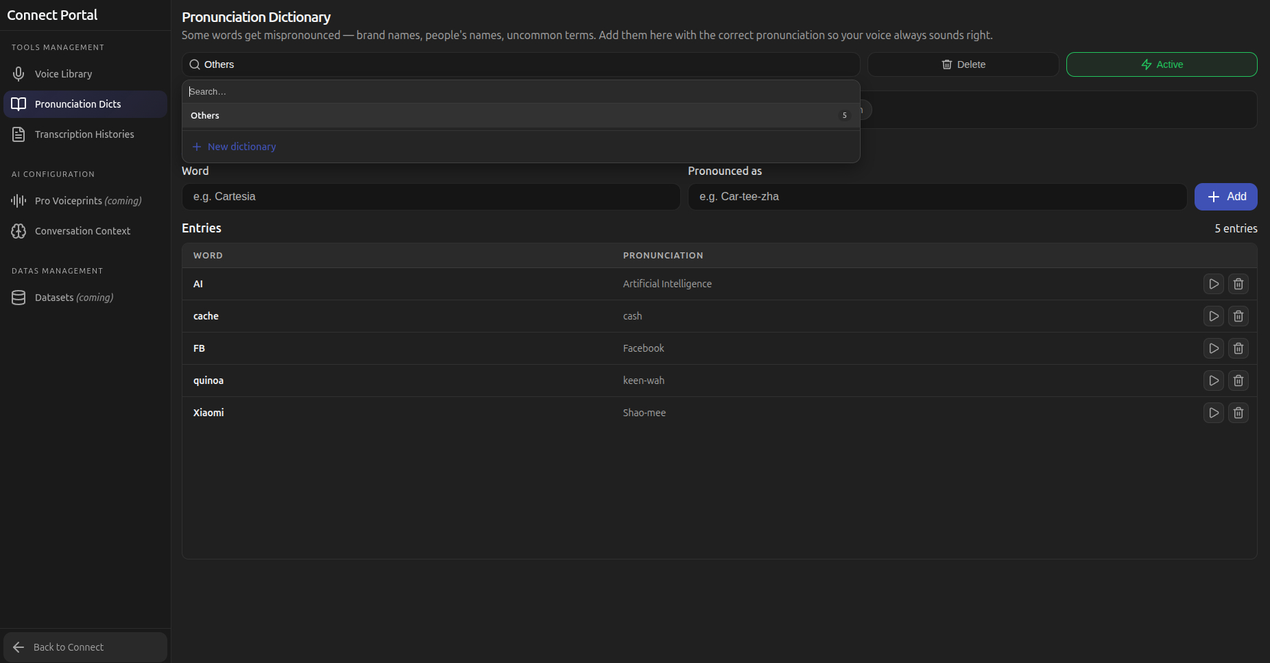Select the 'cash' pronunciation text
This screenshot has height=663, width=1270.
pyautogui.click(x=632, y=316)
